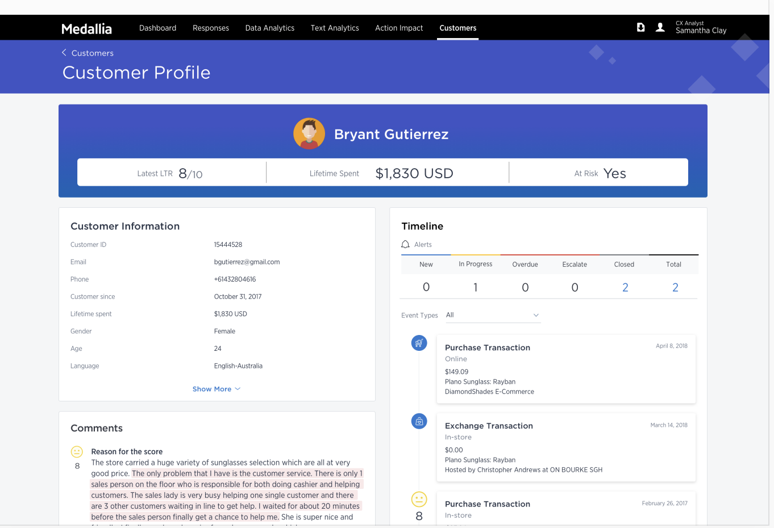Click the Alerts bell icon in Timeline
The height and width of the screenshot is (528, 774).
click(x=405, y=244)
